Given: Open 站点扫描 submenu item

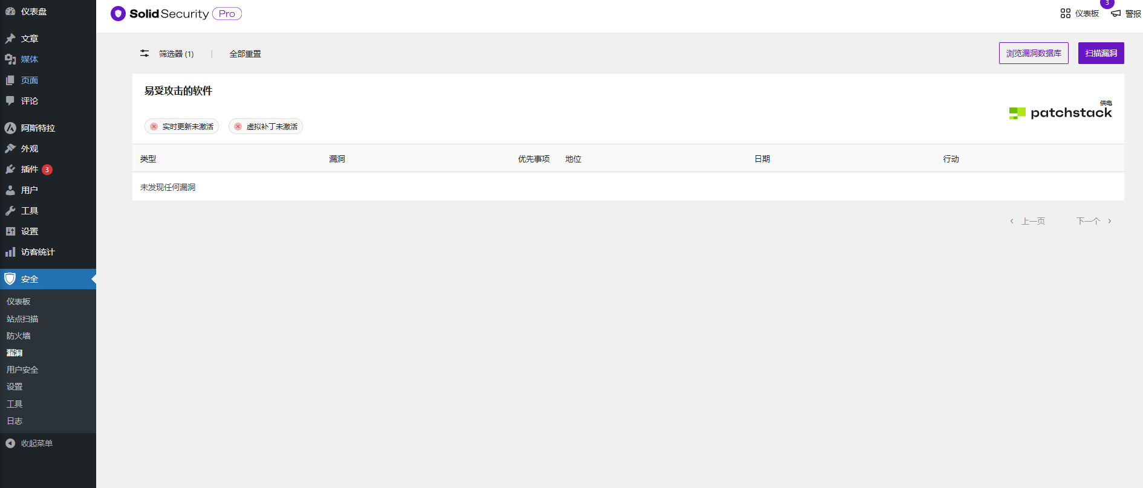Looking at the screenshot, I should click(22, 319).
